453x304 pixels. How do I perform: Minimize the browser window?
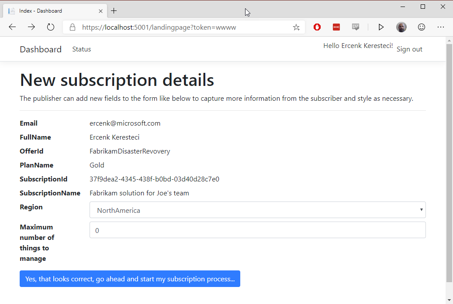(x=403, y=7)
